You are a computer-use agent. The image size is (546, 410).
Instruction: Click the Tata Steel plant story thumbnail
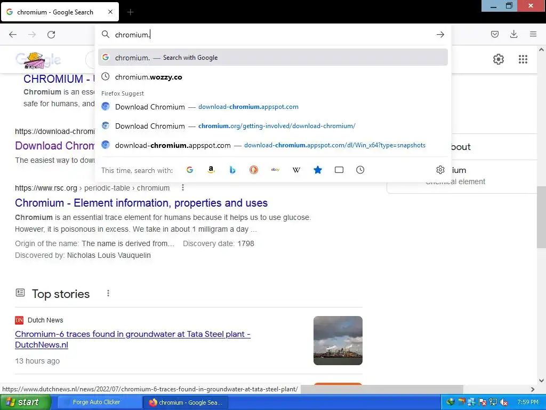338,341
